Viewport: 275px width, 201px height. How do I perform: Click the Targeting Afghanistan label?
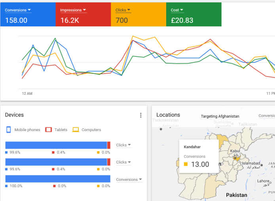[x=220, y=116]
